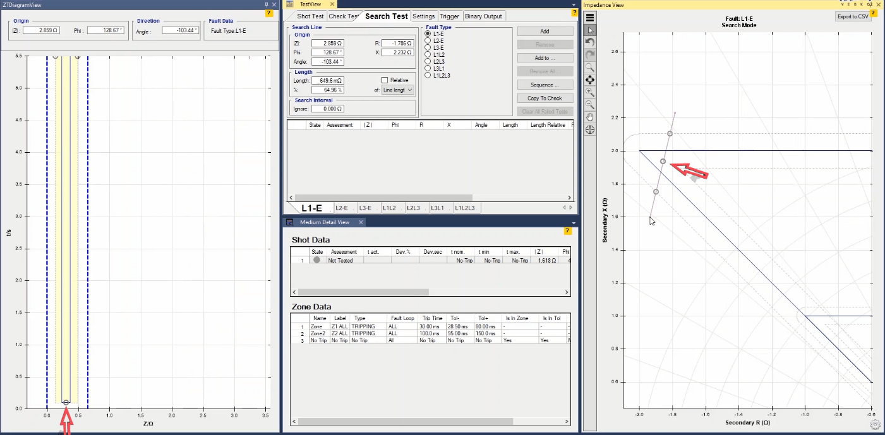Open the hamburger menu in Impedance View
The width and height of the screenshot is (885, 435).
pos(590,18)
